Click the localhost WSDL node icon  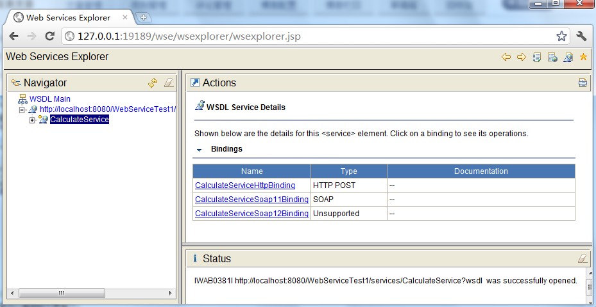point(33,109)
